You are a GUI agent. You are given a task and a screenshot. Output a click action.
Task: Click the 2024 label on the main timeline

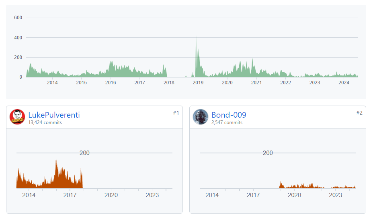coord(344,83)
